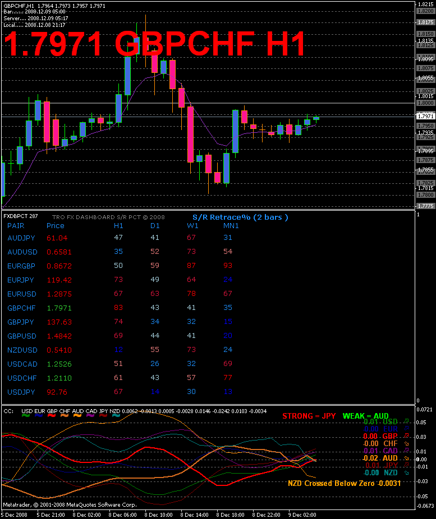
Task: Select the NZDUSD pair row label
Action: click(22, 350)
